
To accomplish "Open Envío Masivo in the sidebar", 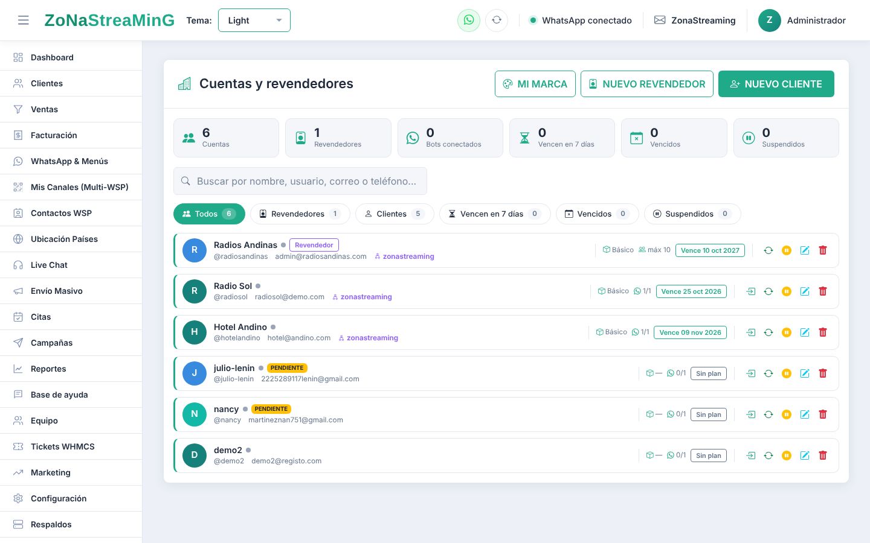I will coord(71,291).
